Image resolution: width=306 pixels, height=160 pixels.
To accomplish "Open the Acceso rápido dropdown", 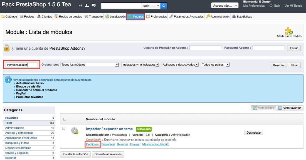I will click(224, 6).
